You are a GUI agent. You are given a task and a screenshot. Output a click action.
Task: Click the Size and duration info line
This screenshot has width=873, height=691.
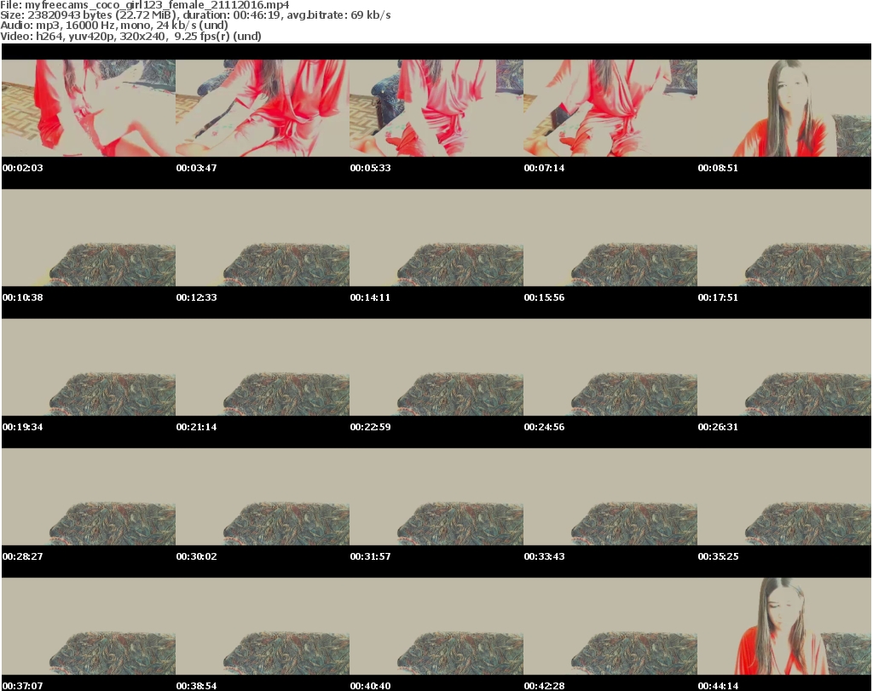195,15
